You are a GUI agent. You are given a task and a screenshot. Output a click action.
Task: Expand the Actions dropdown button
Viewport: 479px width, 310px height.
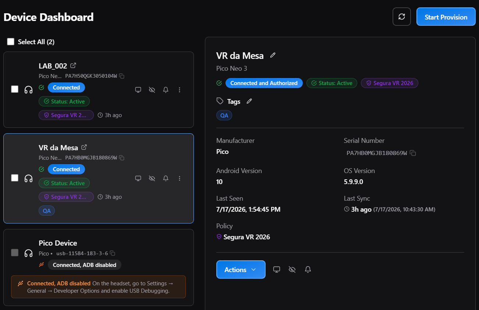(x=241, y=270)
